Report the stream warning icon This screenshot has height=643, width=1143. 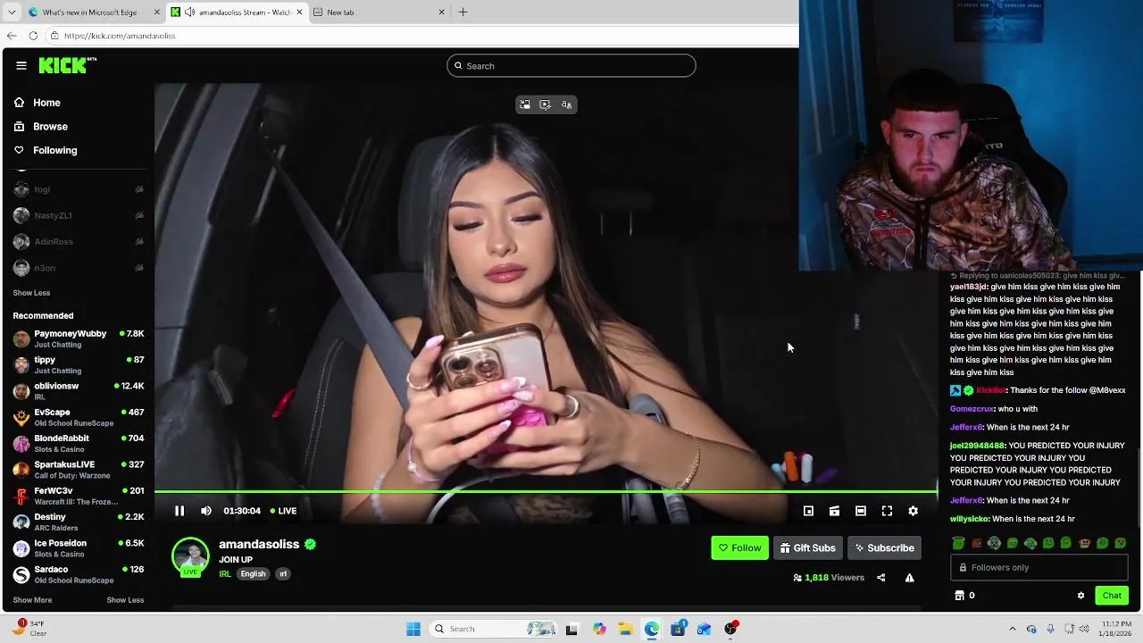click(x=909, y=578)
